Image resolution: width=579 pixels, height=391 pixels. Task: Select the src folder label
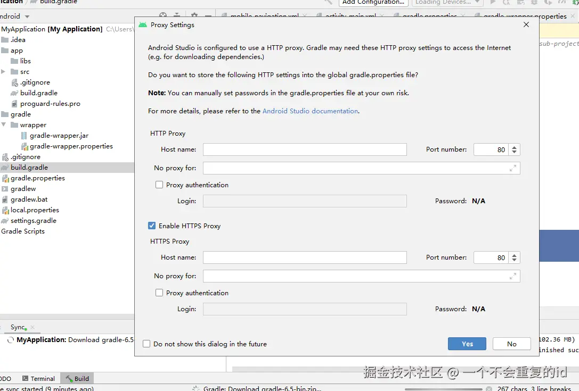pos(25,72)
